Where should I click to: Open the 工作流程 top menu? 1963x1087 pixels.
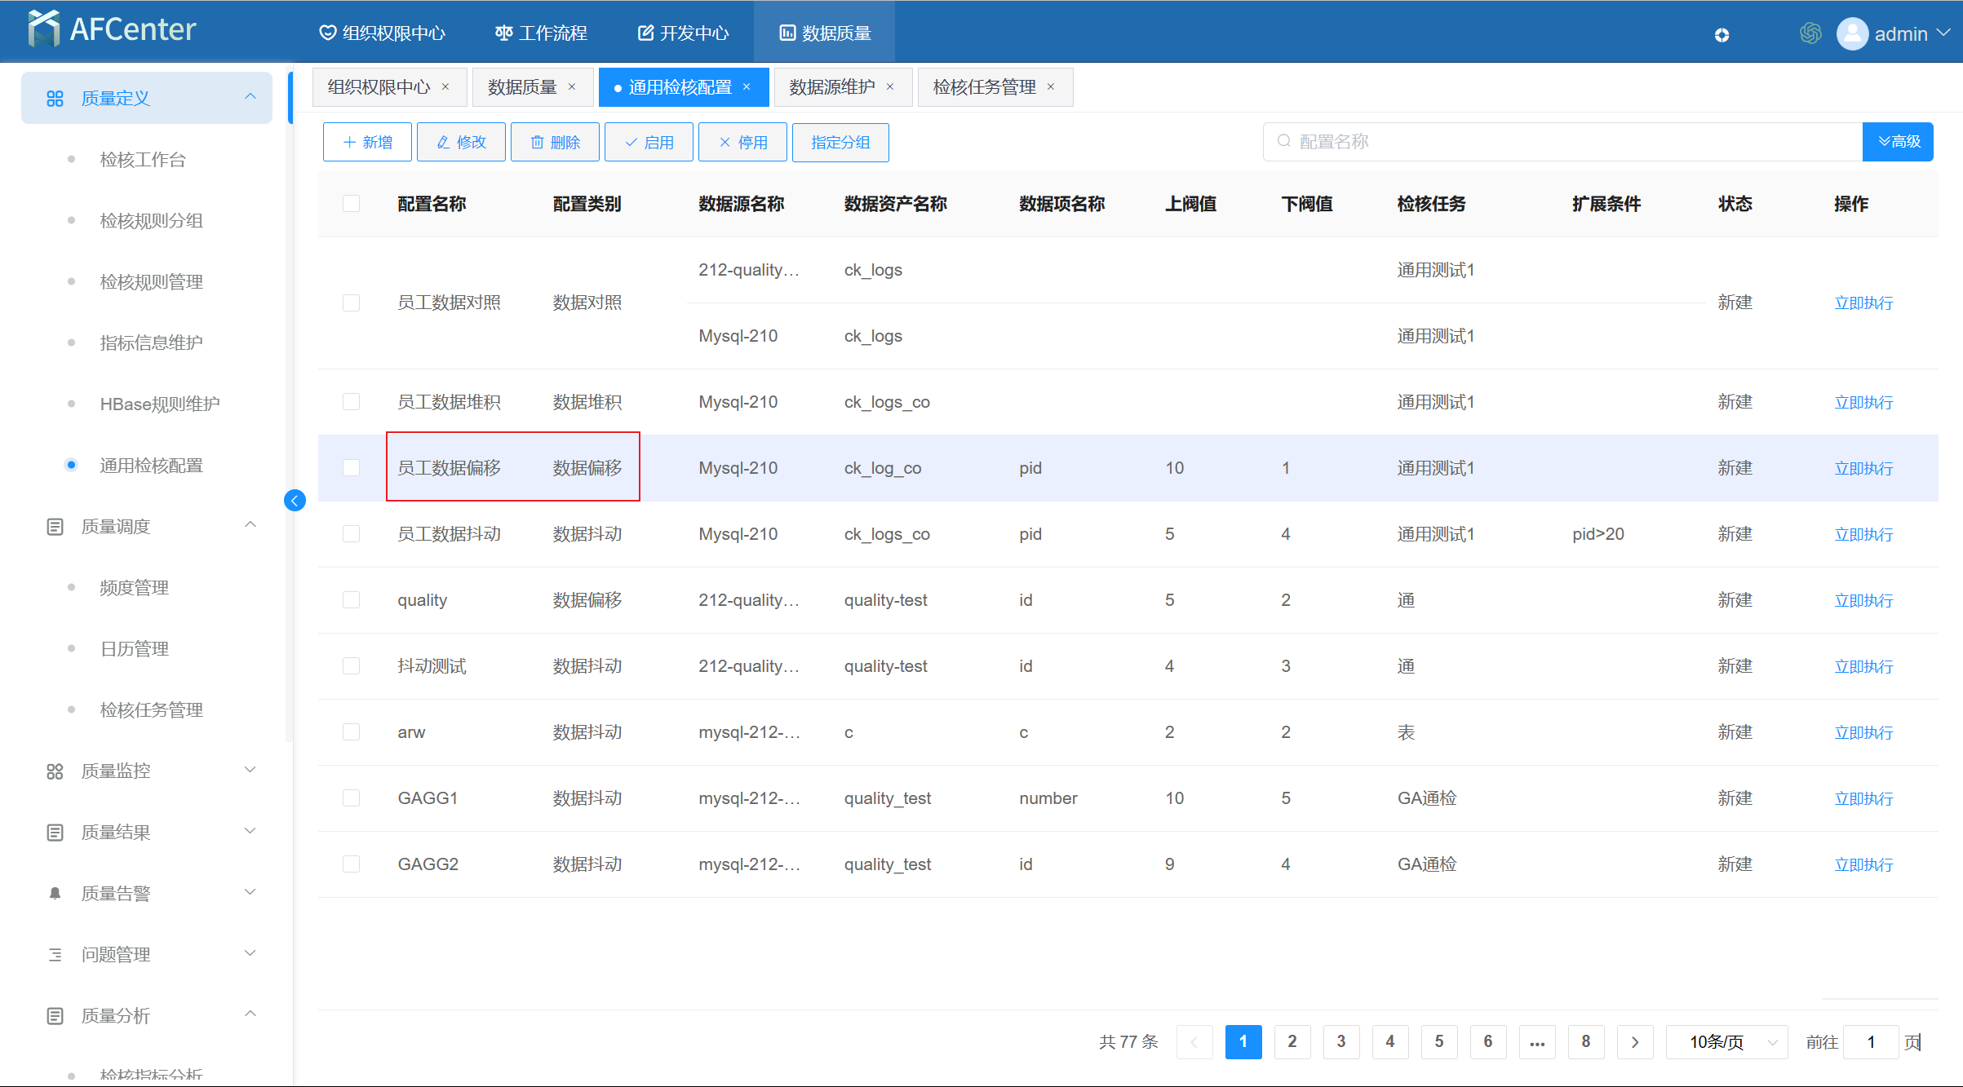coord(541,33)
